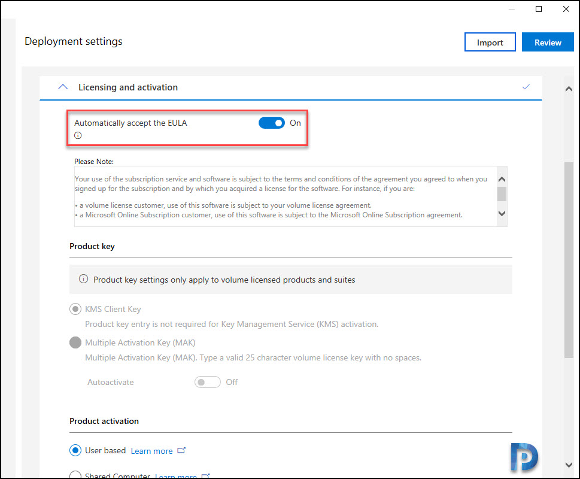
Task: Select the KMS Client Key radio button
Action: tap(75, 309)
